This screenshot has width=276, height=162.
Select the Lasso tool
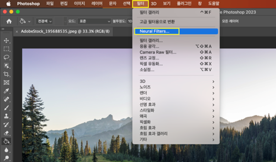(x=6, y=57)
